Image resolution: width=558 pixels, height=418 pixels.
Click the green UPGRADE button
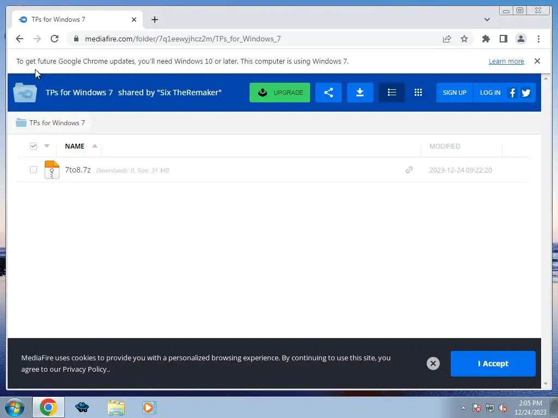280,93
